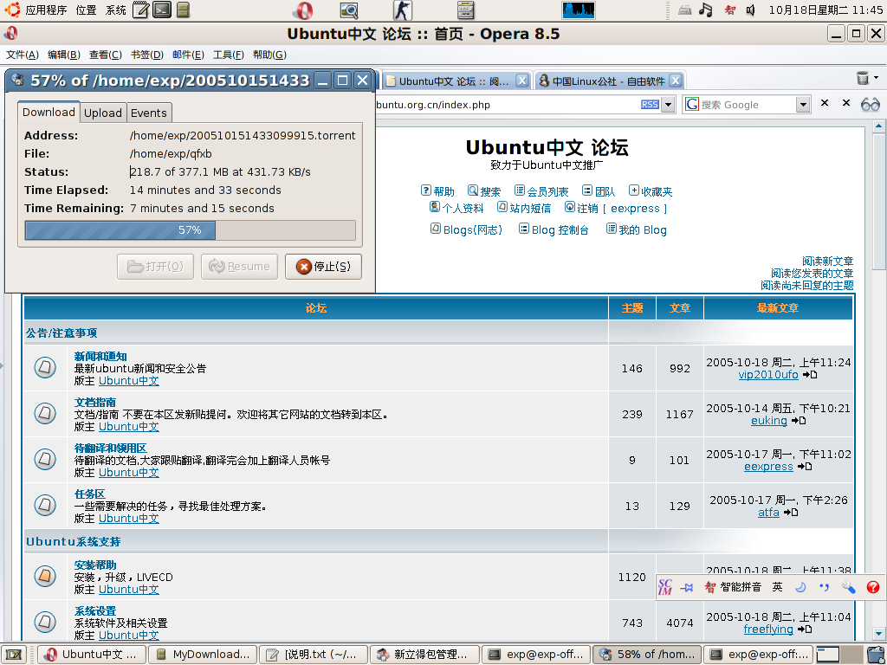
Task: Click the Opera glasses view icon
Action: point(871,104)
